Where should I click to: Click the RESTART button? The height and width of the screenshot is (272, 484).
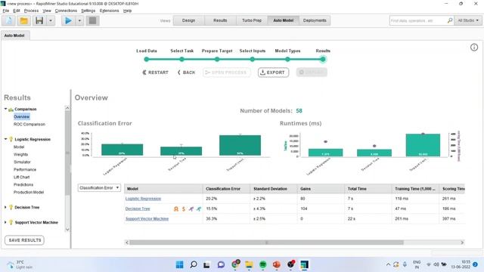155,73
